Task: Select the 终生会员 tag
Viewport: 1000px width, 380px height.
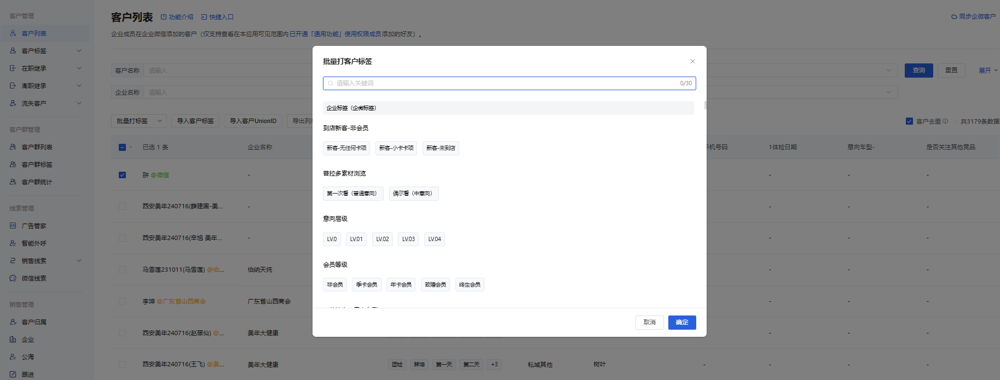Action: (x=470, y=285)
